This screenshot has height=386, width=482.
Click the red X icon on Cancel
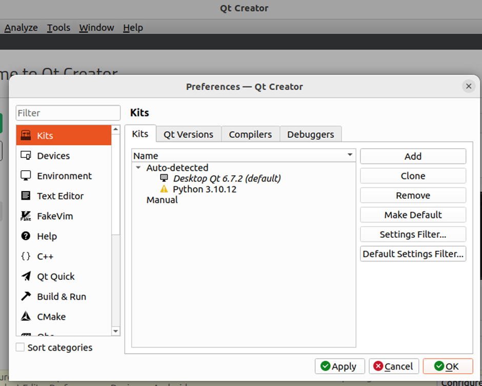[x=378, y=366]
